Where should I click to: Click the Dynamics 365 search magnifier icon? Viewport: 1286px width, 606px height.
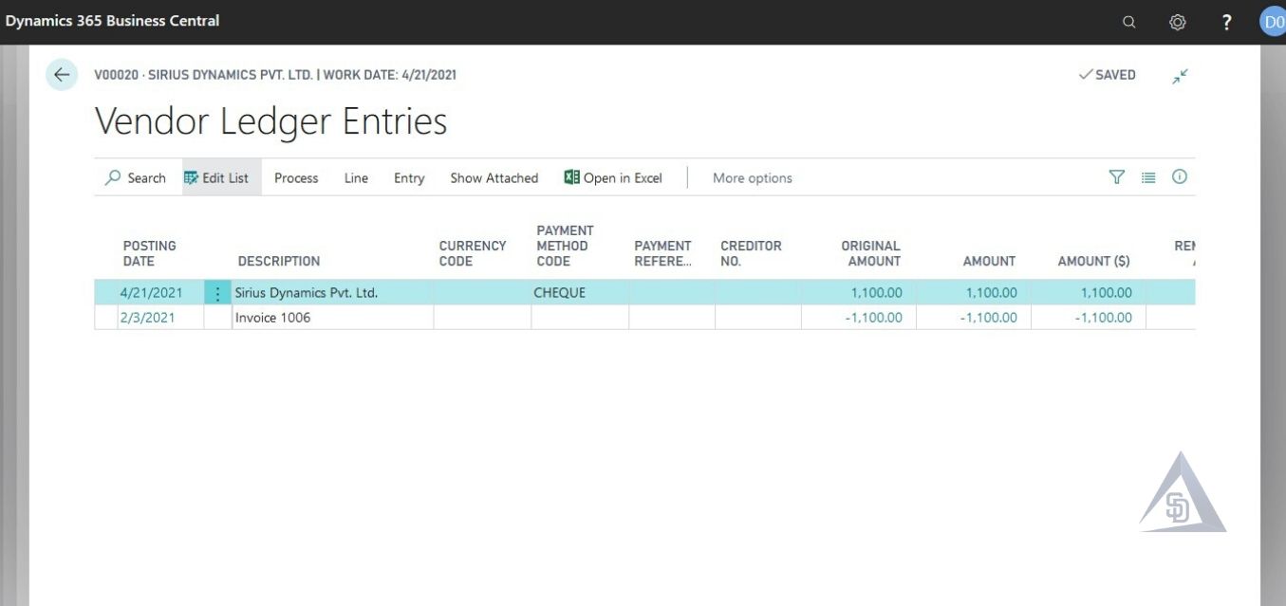click(x=1128, y=21)
